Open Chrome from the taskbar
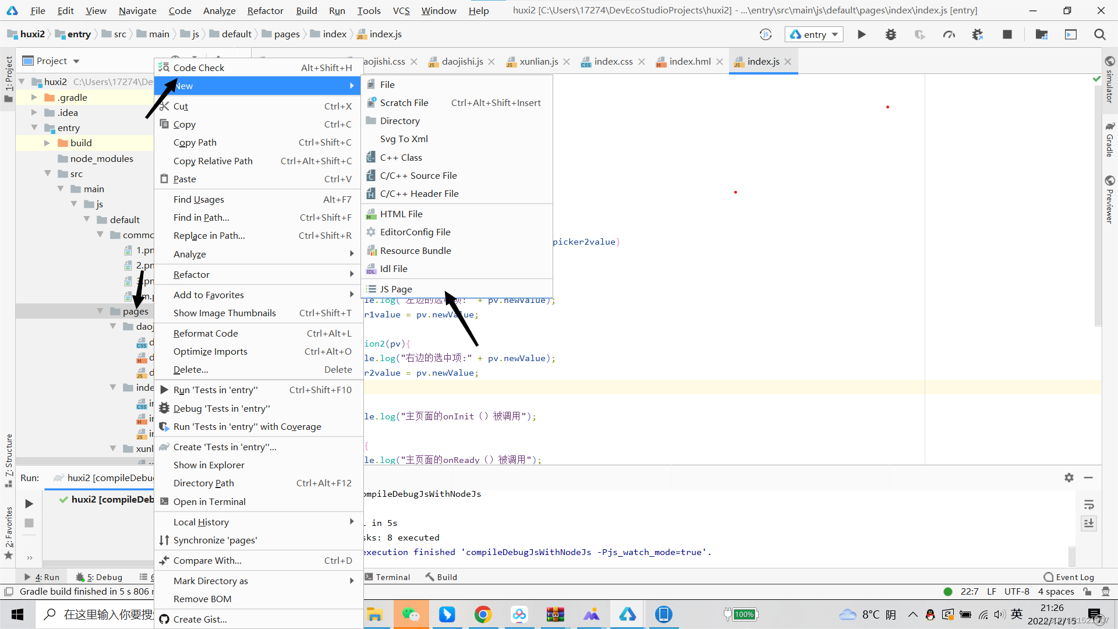The height and width of the screenshot is (629, 1118). [x=483, y=614]
